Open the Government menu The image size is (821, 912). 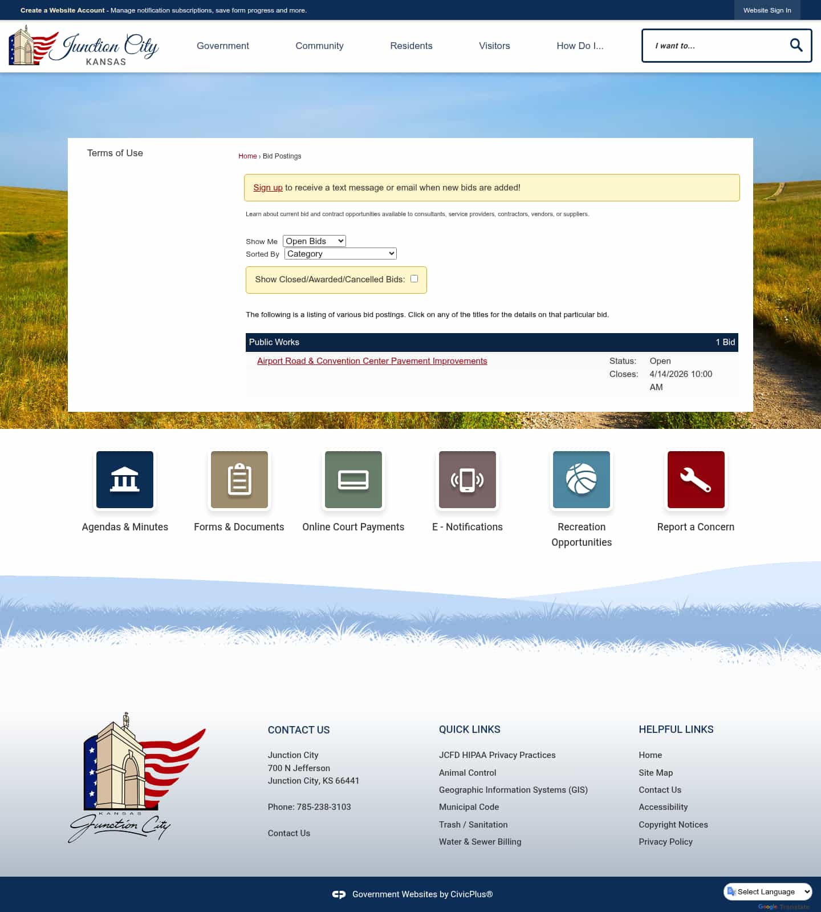coord(223,46)
